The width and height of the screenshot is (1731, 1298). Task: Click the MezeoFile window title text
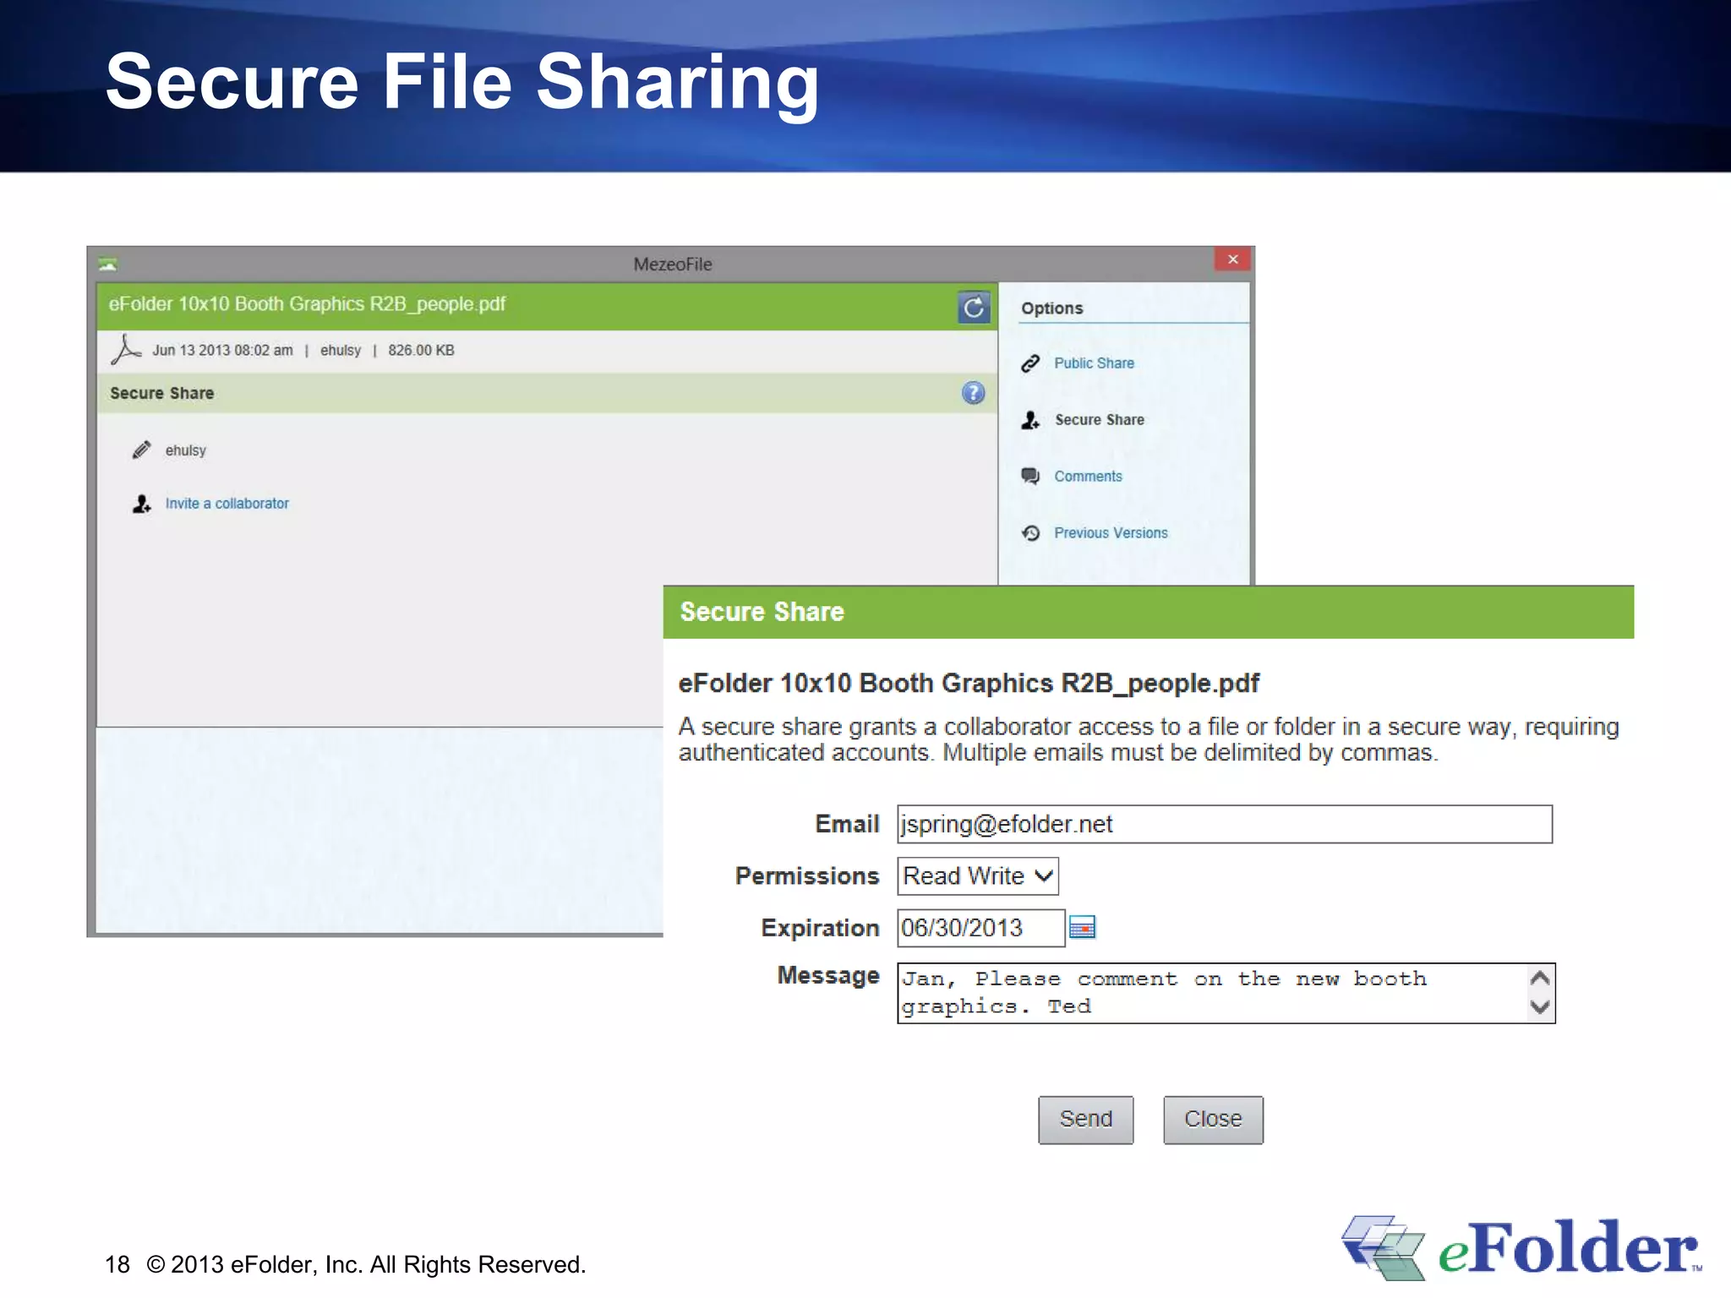pos(673,265)
